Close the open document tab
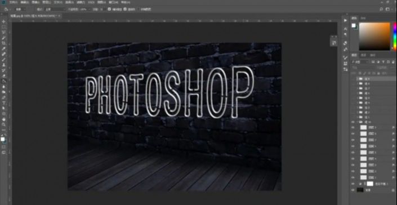Screen dimensions: 397x205 (x=59, y=16)
